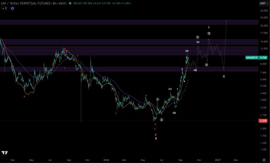Select the orange y wave label
Image resolution: width=270 pixels, height=163 pixels.
point(156,134)
